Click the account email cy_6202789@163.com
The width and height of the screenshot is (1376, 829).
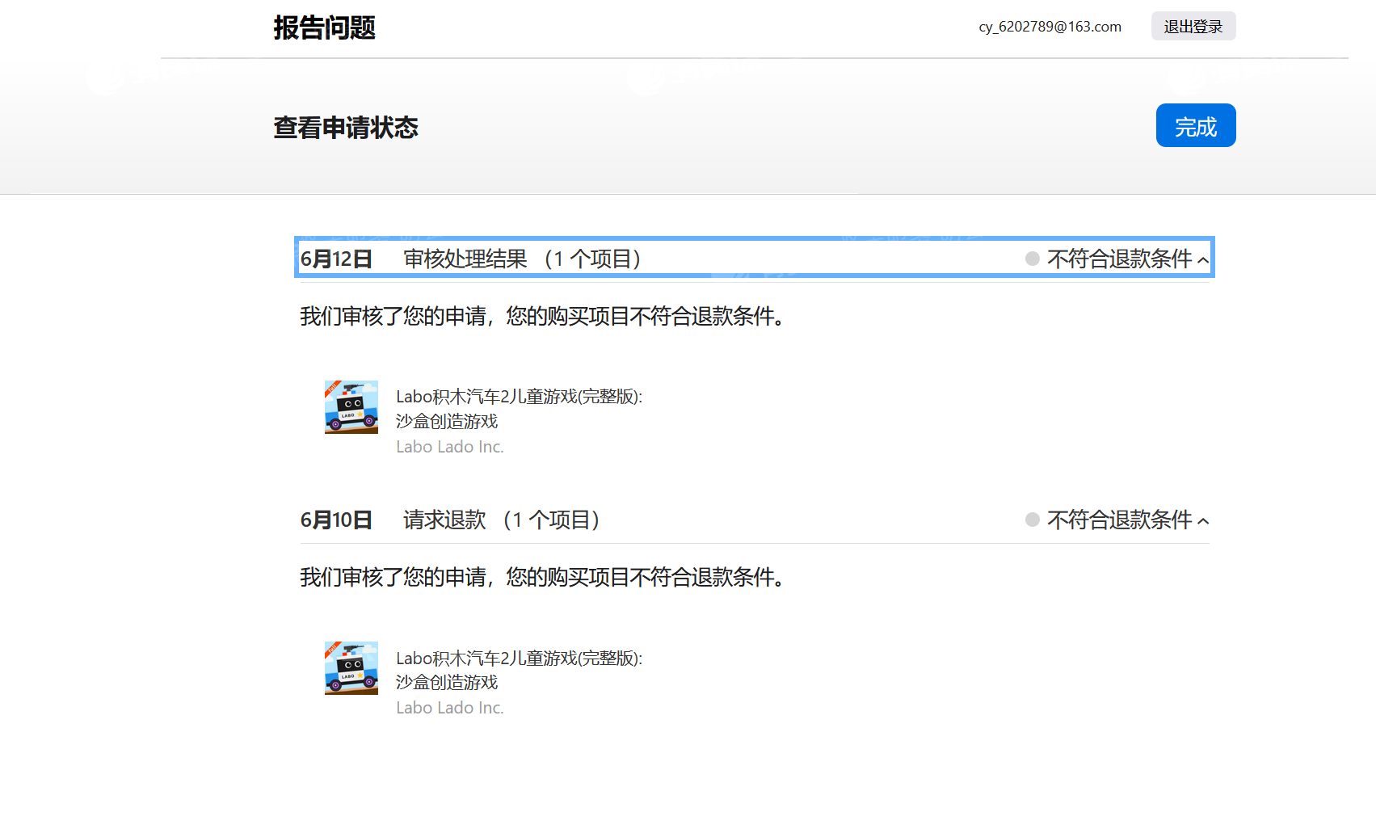(x=1050, y=27)
